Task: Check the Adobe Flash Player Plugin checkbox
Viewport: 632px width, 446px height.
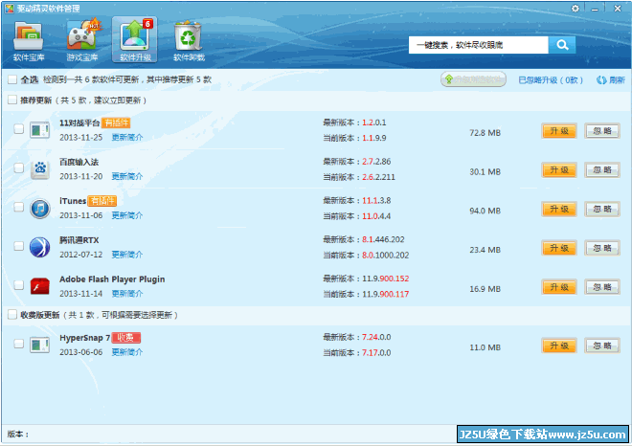Action: pyautogui.click(x=18, y=285)
